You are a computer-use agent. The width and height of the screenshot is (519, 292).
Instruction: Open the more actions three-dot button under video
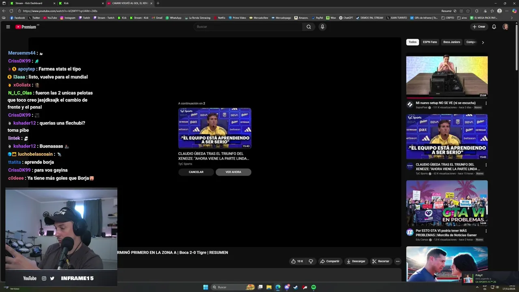(398, 261)
